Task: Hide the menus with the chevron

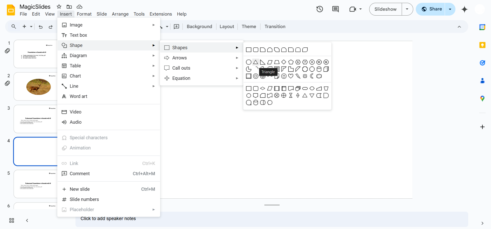Action: tap(459, 27)
